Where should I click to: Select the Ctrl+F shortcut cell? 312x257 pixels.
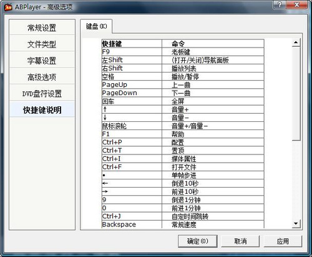point(132,167)
